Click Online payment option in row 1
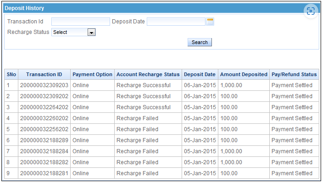The height and width of the screenshot is (183, 322). click(x=81, y=85)
